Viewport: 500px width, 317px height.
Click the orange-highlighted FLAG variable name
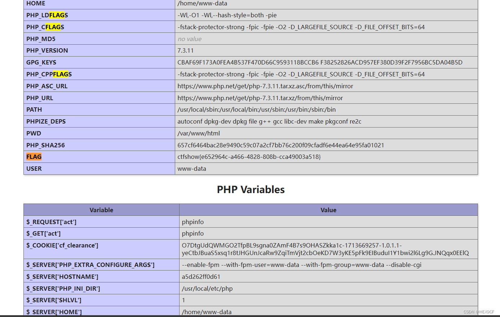[34, 157]
